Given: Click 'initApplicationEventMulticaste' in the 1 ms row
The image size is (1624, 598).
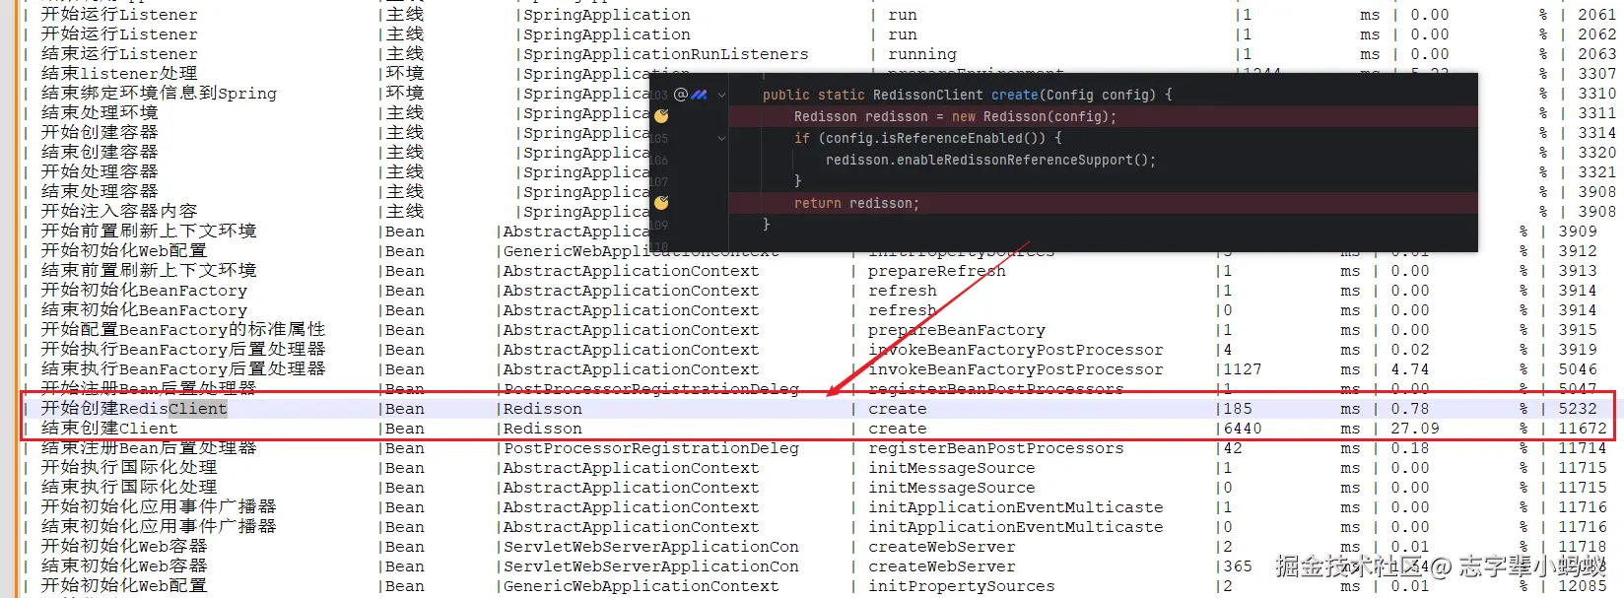Looking at the screenshot, I should pos(1016,506).
